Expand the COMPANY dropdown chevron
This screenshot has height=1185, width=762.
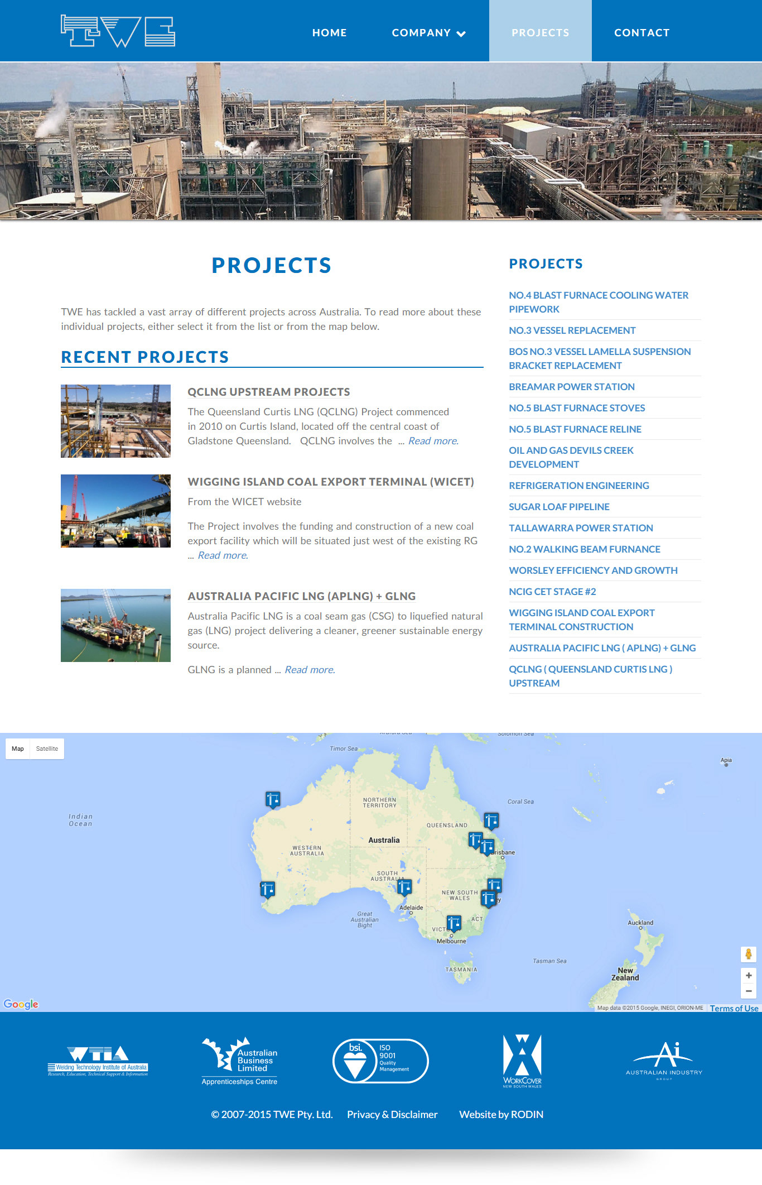[461, 33]
